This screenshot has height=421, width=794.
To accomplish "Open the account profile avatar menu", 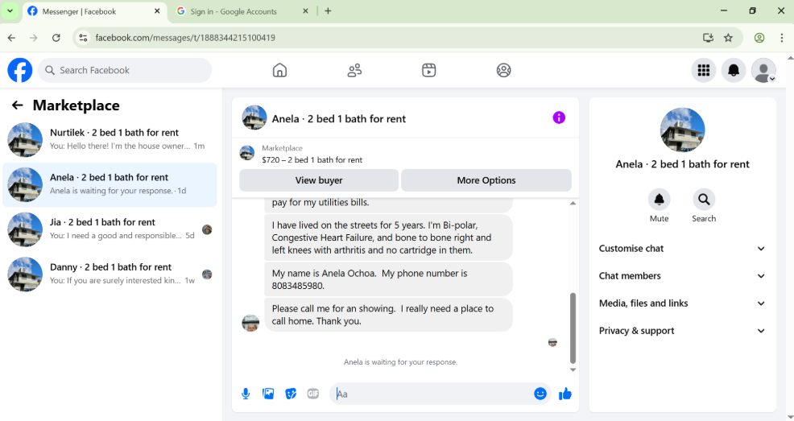I will [763, 70].
